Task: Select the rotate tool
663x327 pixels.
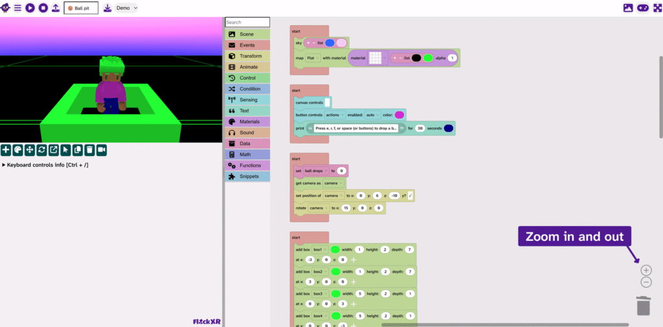Action: coord(41,150)
